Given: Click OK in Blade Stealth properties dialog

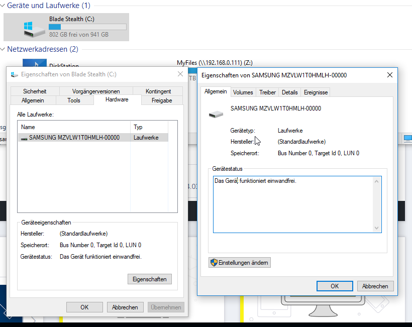Looking at the screenshot, I should [x=84, y=307].
